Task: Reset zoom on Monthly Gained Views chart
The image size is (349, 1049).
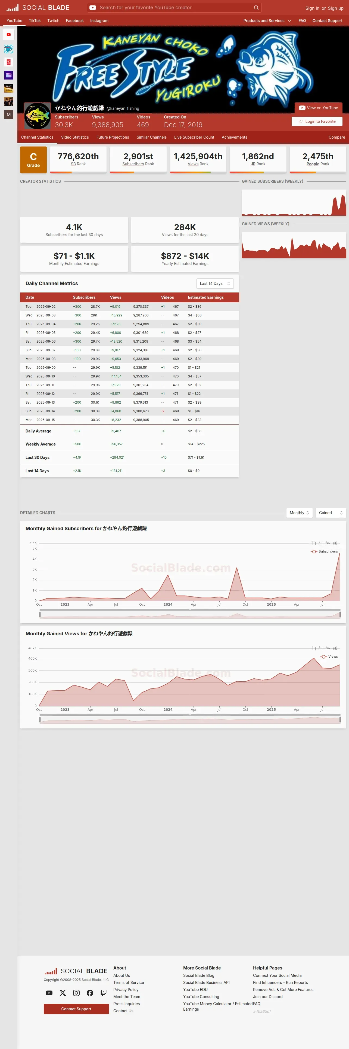Action: coord(320,648)
